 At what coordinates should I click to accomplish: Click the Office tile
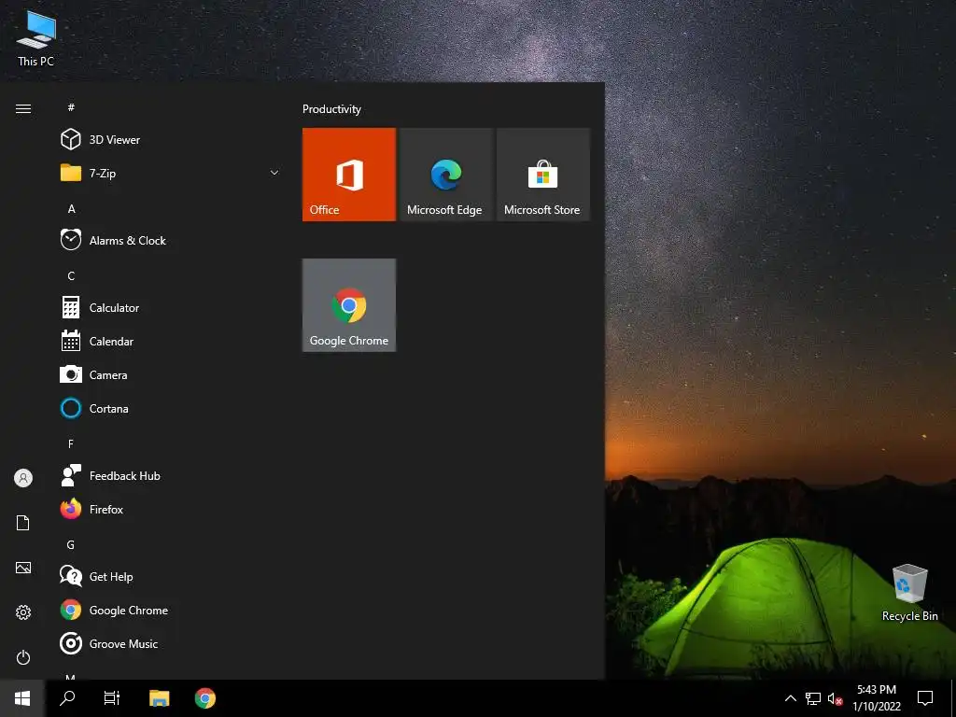(349, 175)
